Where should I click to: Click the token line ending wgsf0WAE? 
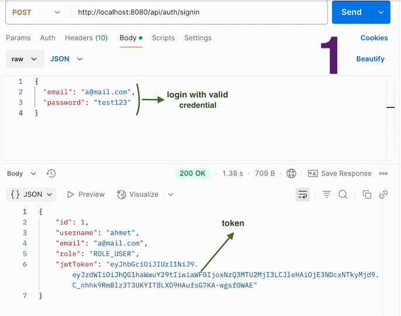click(164, 285)
